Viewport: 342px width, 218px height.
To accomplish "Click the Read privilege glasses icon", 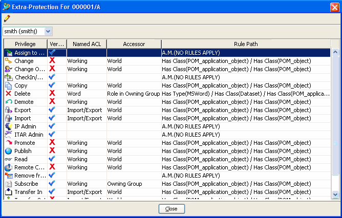I will pyautogui.click(x=8, y=159).
